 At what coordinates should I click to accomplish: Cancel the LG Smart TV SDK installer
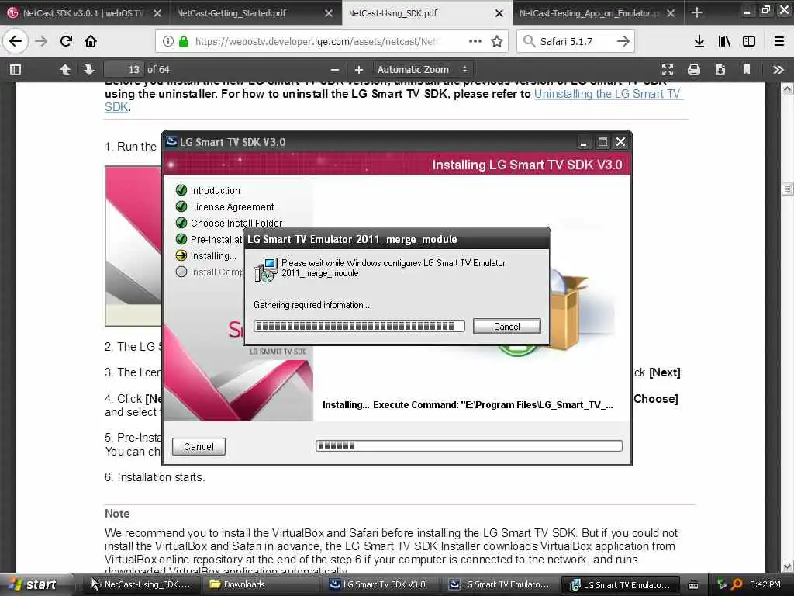198,446
